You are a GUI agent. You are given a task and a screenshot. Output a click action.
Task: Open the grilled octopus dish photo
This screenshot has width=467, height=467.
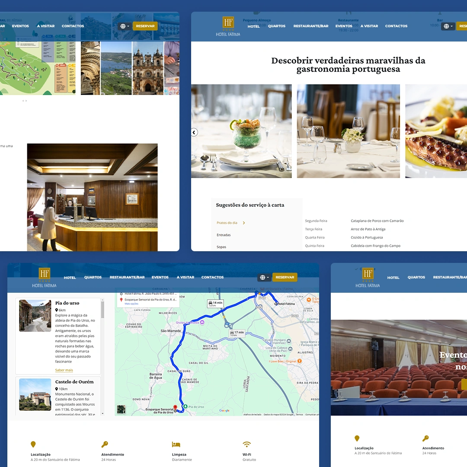tap(436, 131)
